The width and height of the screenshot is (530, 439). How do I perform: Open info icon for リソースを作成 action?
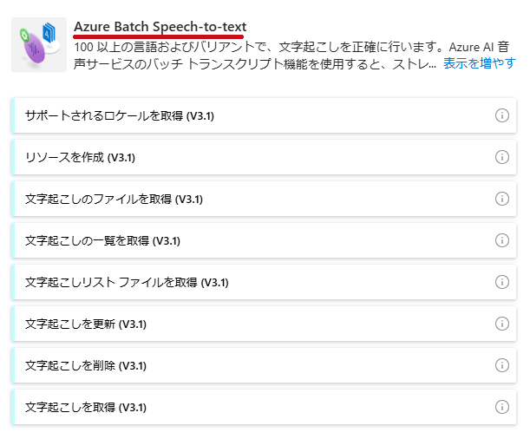click(502, 157)
